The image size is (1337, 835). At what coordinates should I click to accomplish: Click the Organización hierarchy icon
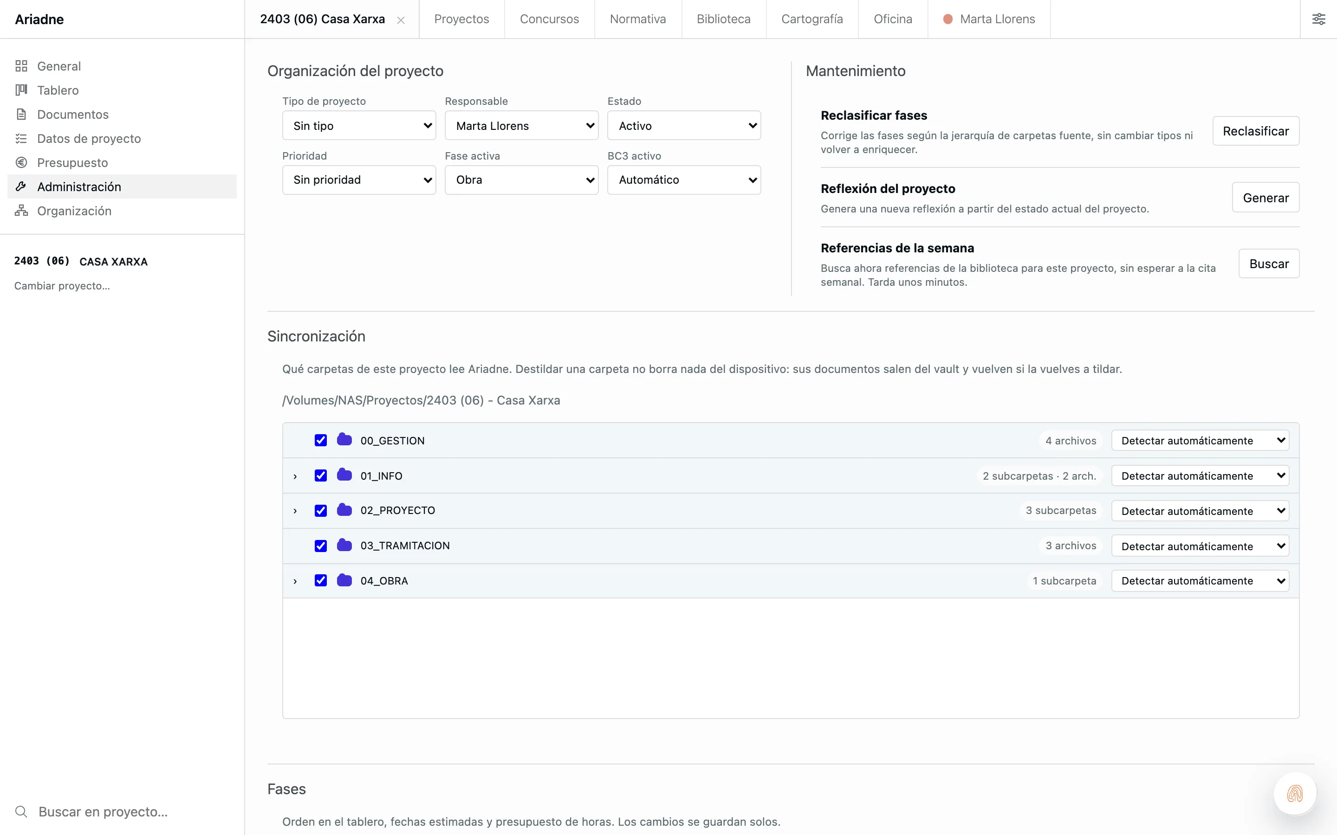coord(21,211)
